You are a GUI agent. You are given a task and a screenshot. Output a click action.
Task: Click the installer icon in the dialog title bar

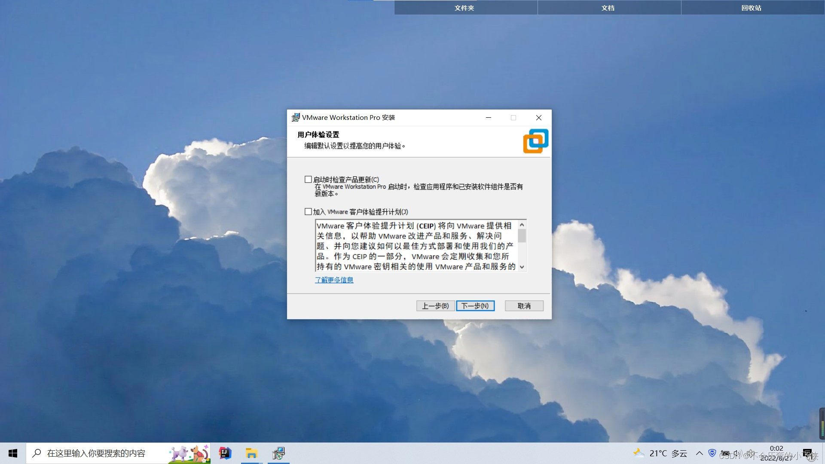pos(295,117)
